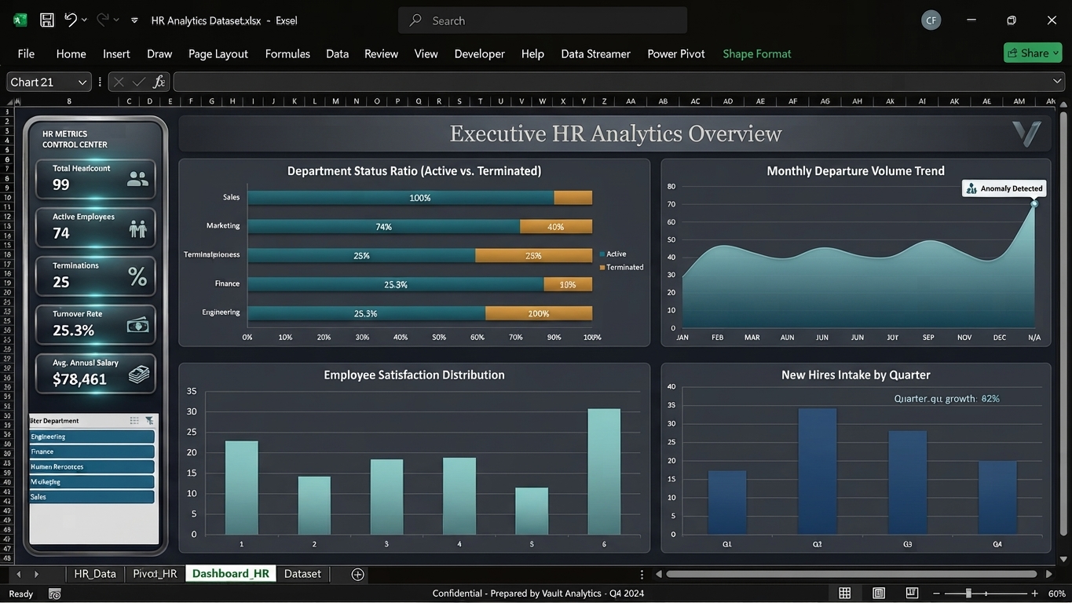Open the Insert ribbon tab
1072x603 pixels.
click(116, 53)
